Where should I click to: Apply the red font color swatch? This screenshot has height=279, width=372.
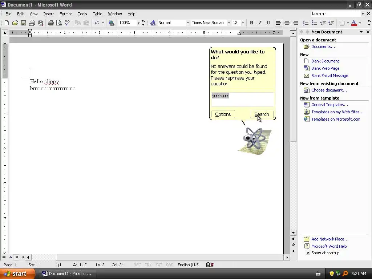(x=354, y=23)
